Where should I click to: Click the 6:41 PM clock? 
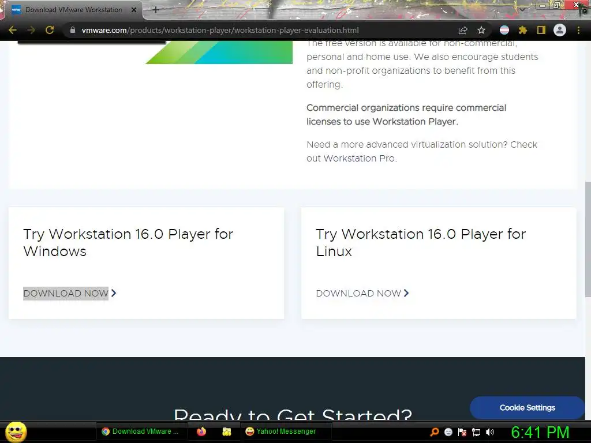click(x=540, y=433)
